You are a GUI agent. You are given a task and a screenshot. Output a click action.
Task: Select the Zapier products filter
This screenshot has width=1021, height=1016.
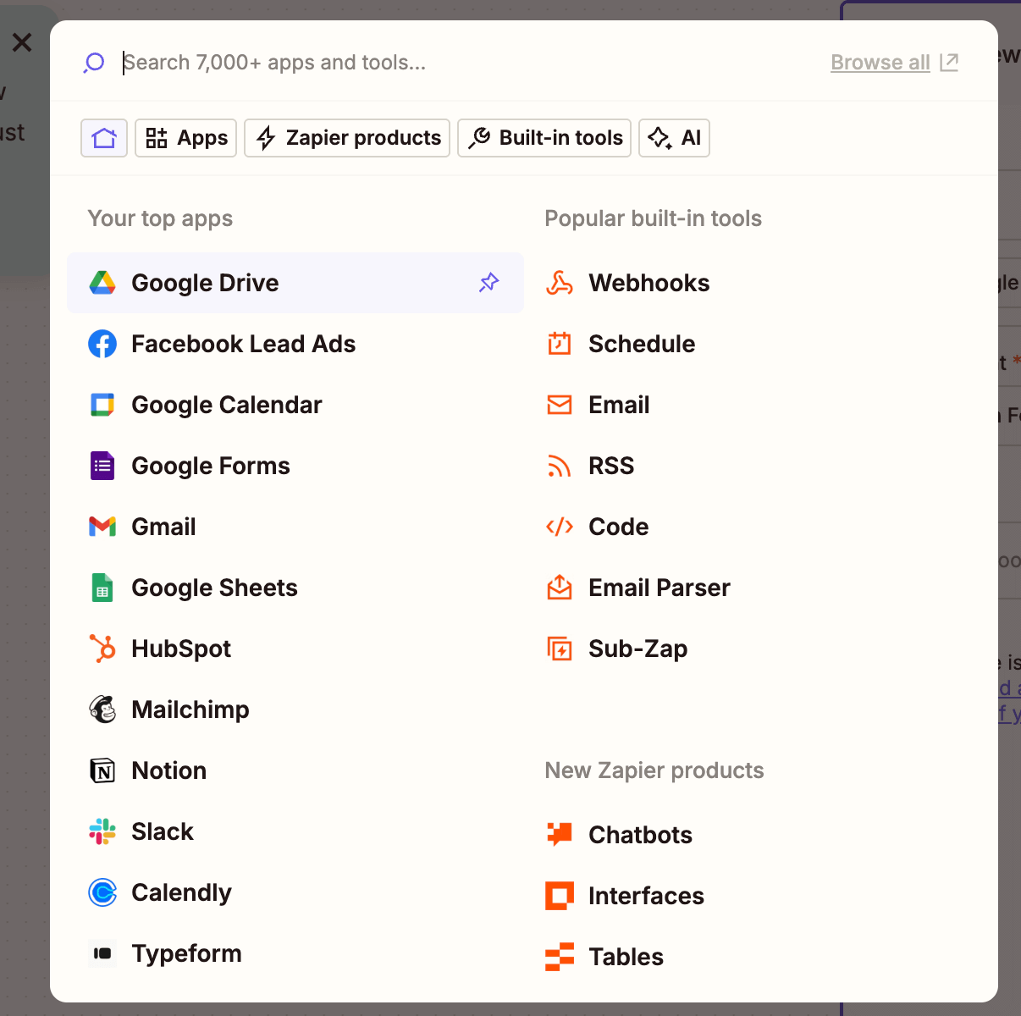[346, 138]
